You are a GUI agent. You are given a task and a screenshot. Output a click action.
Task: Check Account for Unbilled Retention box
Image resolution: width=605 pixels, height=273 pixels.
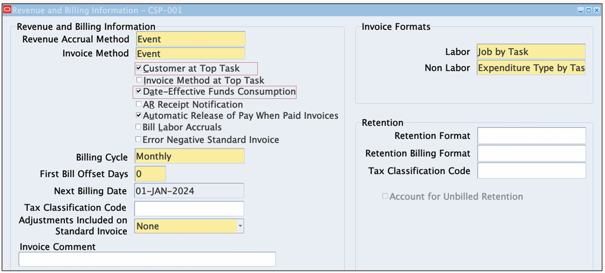pos(385,196)
